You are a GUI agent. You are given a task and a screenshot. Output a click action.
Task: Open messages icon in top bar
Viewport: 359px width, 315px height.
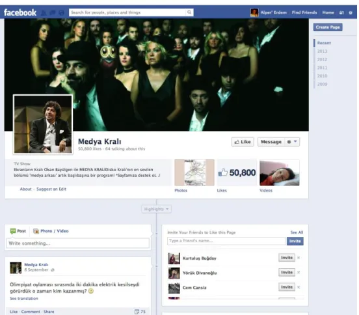click(53, 12)
